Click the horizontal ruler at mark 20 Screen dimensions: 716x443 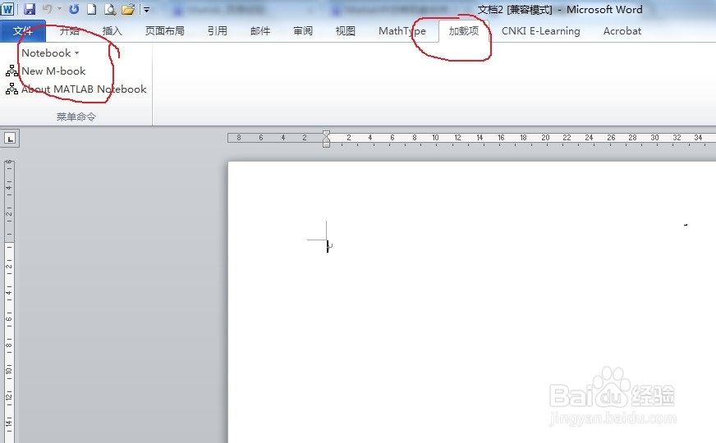tap(545, 137)
